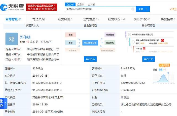The image size is (177, 116).
Task: View details under enterprise structure diagram
Action: [90, 59]
